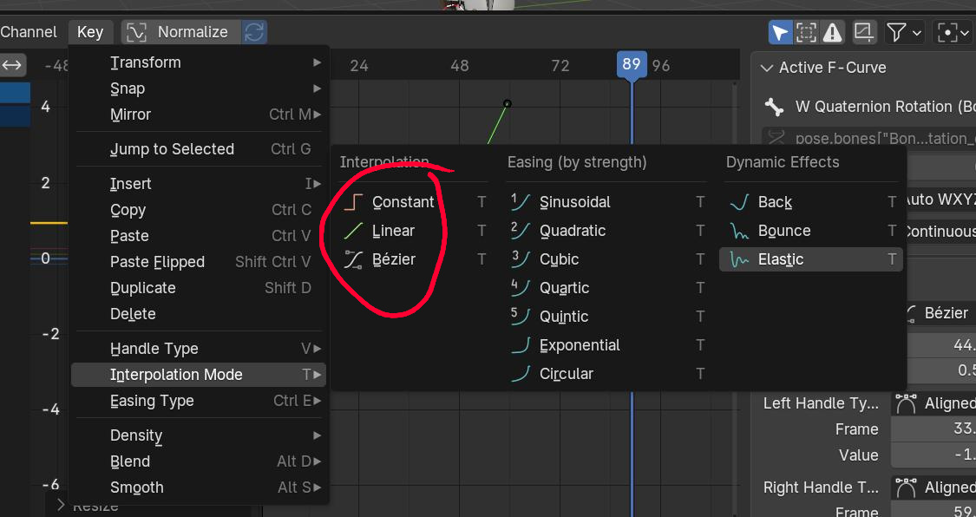Choose the Back dynamic effect
976x517 pixels.
click(811, 201)
